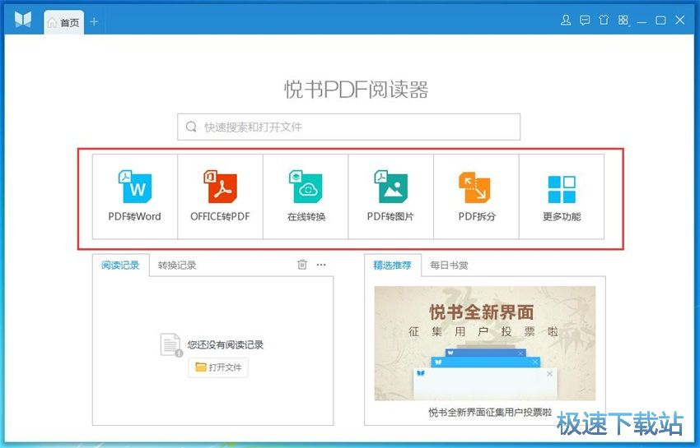700x448 pixels.
Task: Click the Yueshu book logo
Action: tap(23, 20)
